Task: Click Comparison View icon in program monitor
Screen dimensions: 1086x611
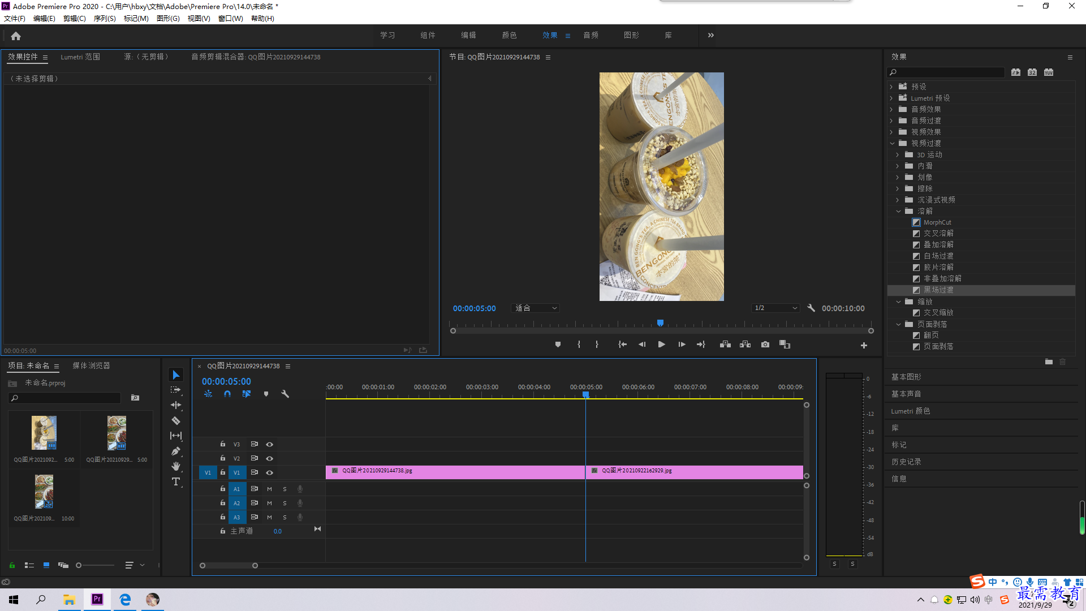Action: coord(785,345)
